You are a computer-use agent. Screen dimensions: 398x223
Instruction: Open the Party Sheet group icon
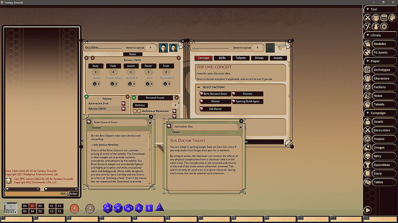pyautogui.click(x=376, y=18)
